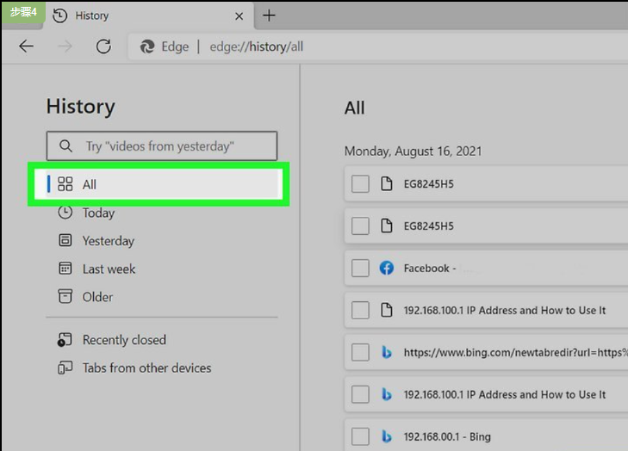Click the history search box

click(x=162, y=146)
